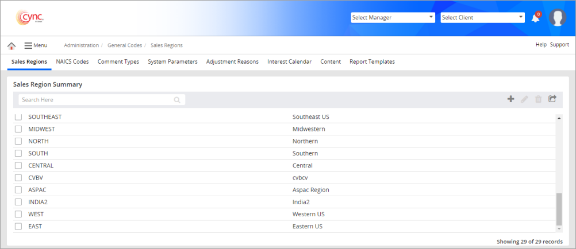Click the trash delete icon

click(538, 99)
